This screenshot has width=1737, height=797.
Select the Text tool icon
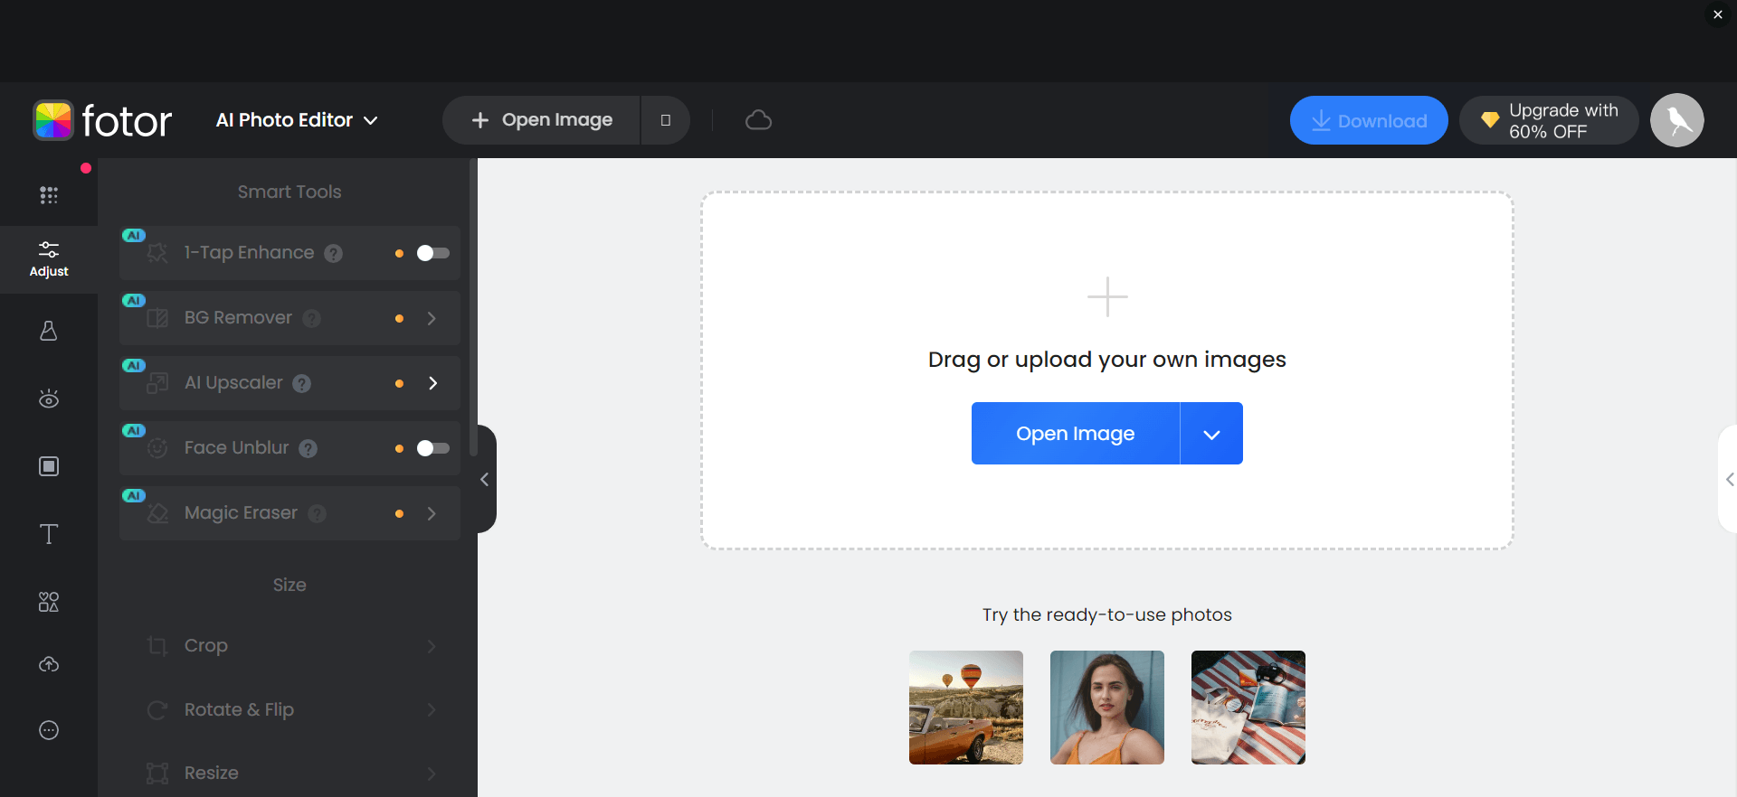pyautogui.click(x=49, y=534)
